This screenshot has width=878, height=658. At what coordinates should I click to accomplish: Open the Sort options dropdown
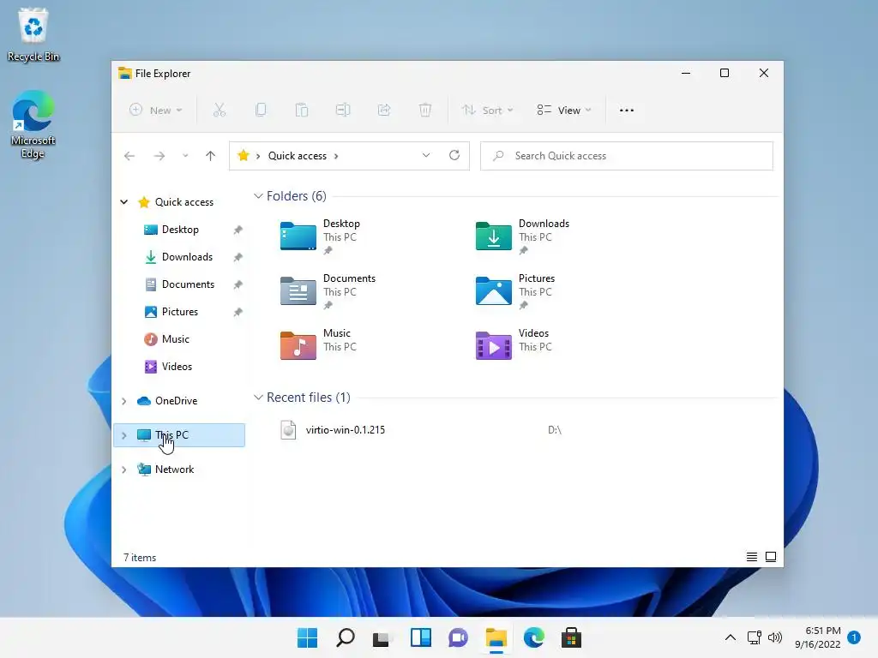click(x=487, y=111)
